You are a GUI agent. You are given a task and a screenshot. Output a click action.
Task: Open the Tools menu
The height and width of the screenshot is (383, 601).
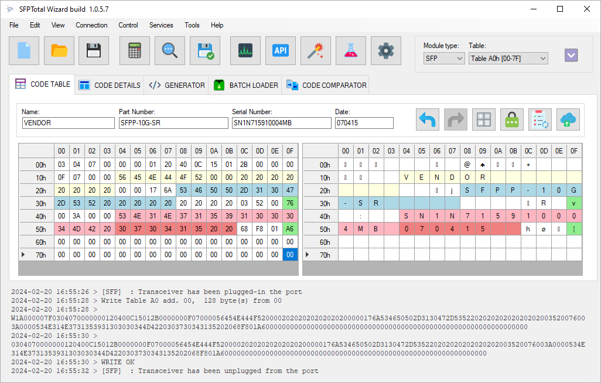[192, 25]
